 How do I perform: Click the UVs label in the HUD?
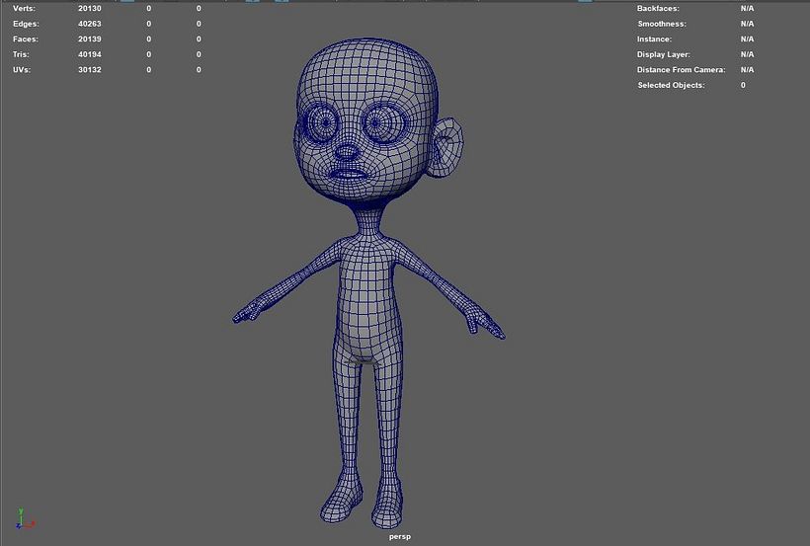(23, 69)
